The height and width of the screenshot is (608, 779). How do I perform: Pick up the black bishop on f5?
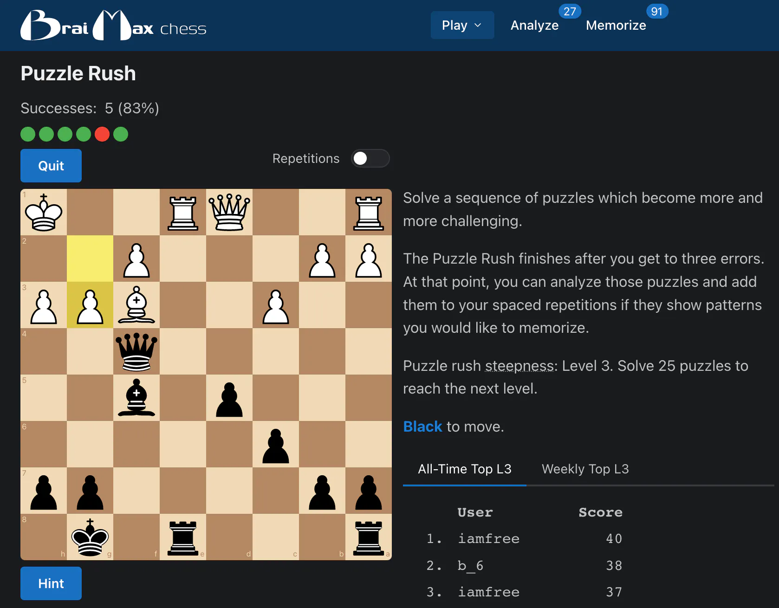136,398
